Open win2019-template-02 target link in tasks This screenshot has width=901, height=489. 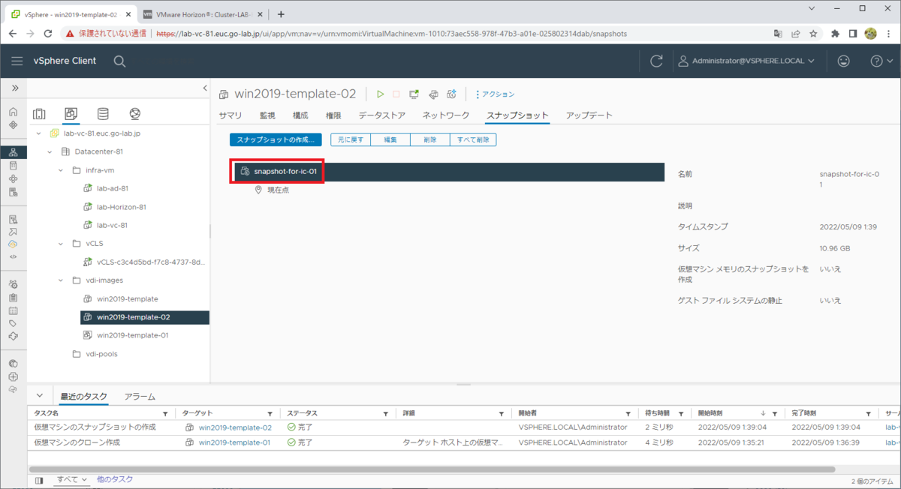(235, 427)
